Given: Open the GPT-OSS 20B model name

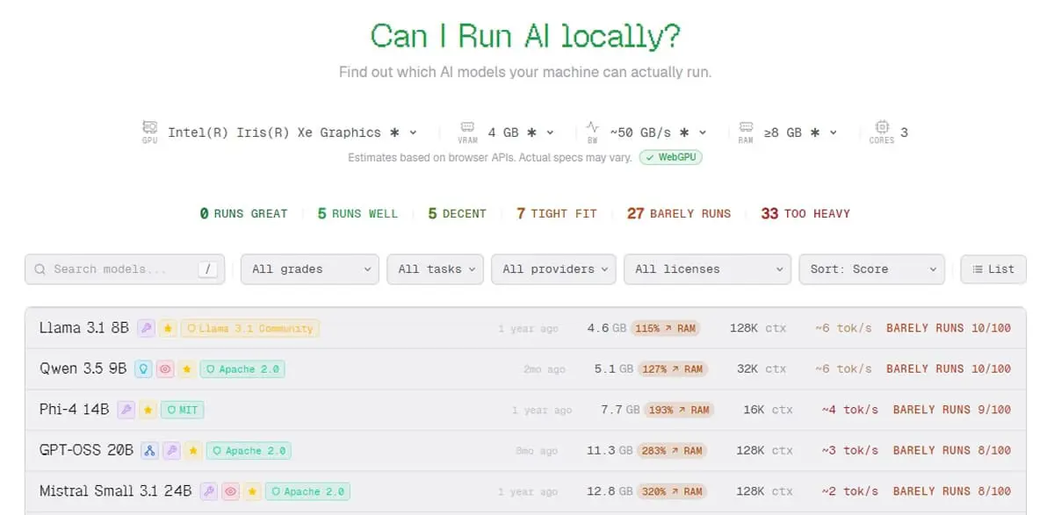Looking at the screenshot, I should pos(86,451).
